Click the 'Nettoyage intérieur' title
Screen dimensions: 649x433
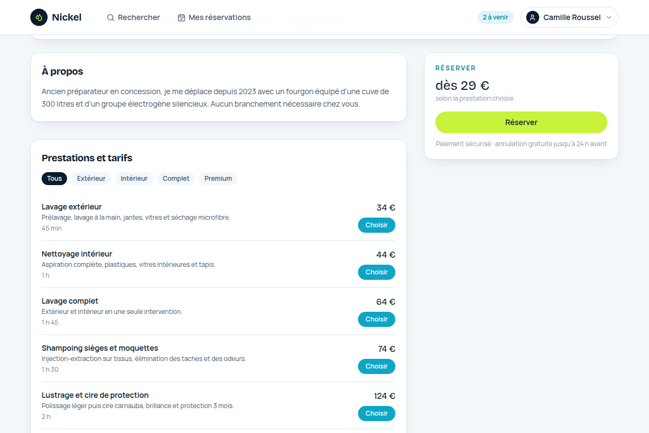tap(77, 254)
